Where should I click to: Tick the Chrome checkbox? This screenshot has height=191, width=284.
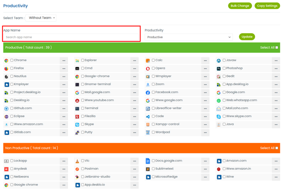tap(12, 60)
